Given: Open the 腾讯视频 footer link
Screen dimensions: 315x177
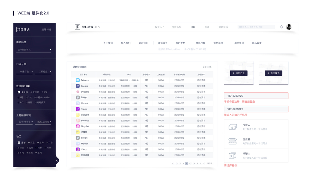Looking at the screenshot, I should 200,43.
